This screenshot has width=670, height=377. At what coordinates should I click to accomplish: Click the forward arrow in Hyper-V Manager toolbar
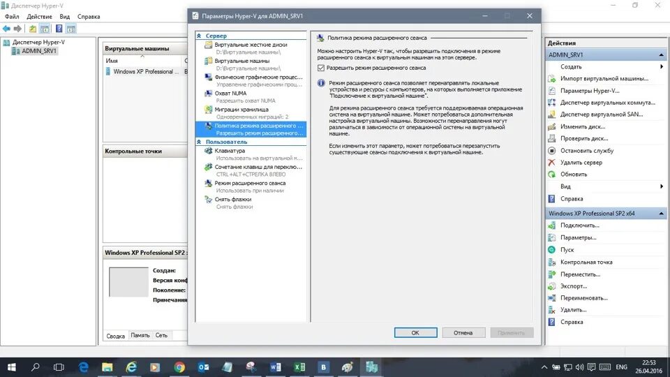[17, 29]
